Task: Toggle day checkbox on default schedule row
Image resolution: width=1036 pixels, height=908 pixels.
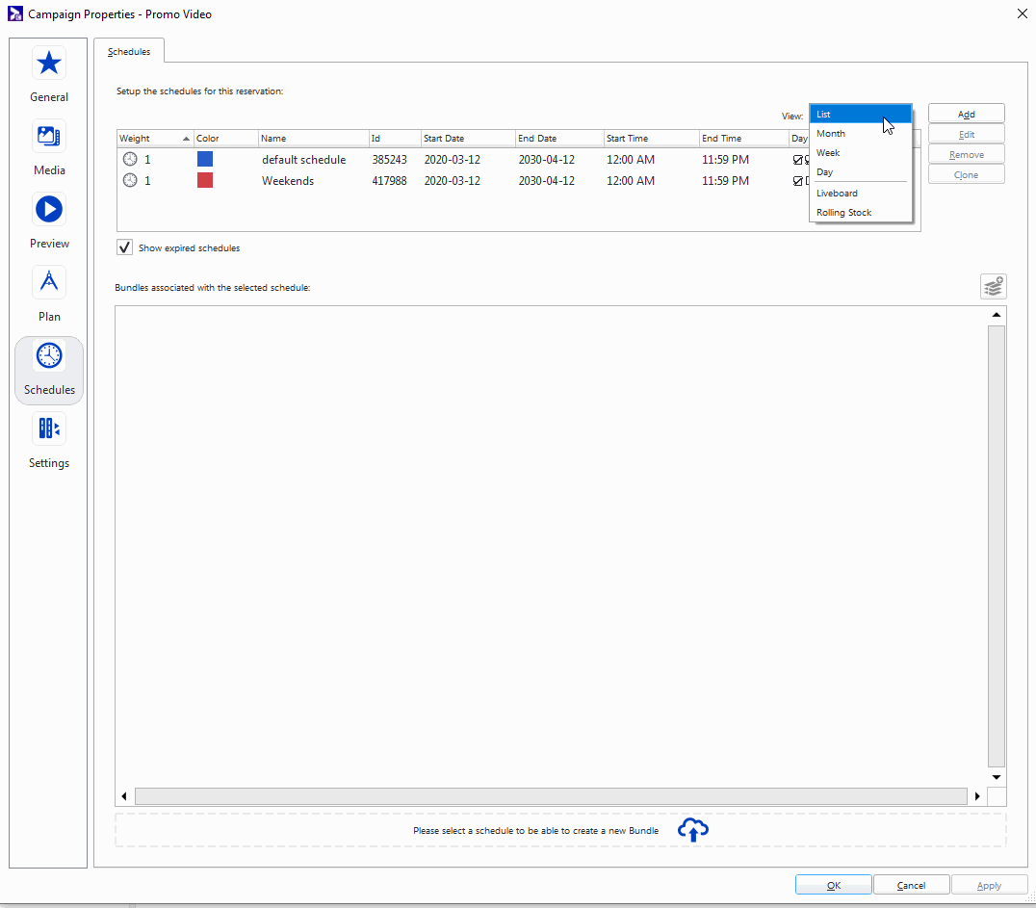Action: pyautogui.click(x=798, y=160)
